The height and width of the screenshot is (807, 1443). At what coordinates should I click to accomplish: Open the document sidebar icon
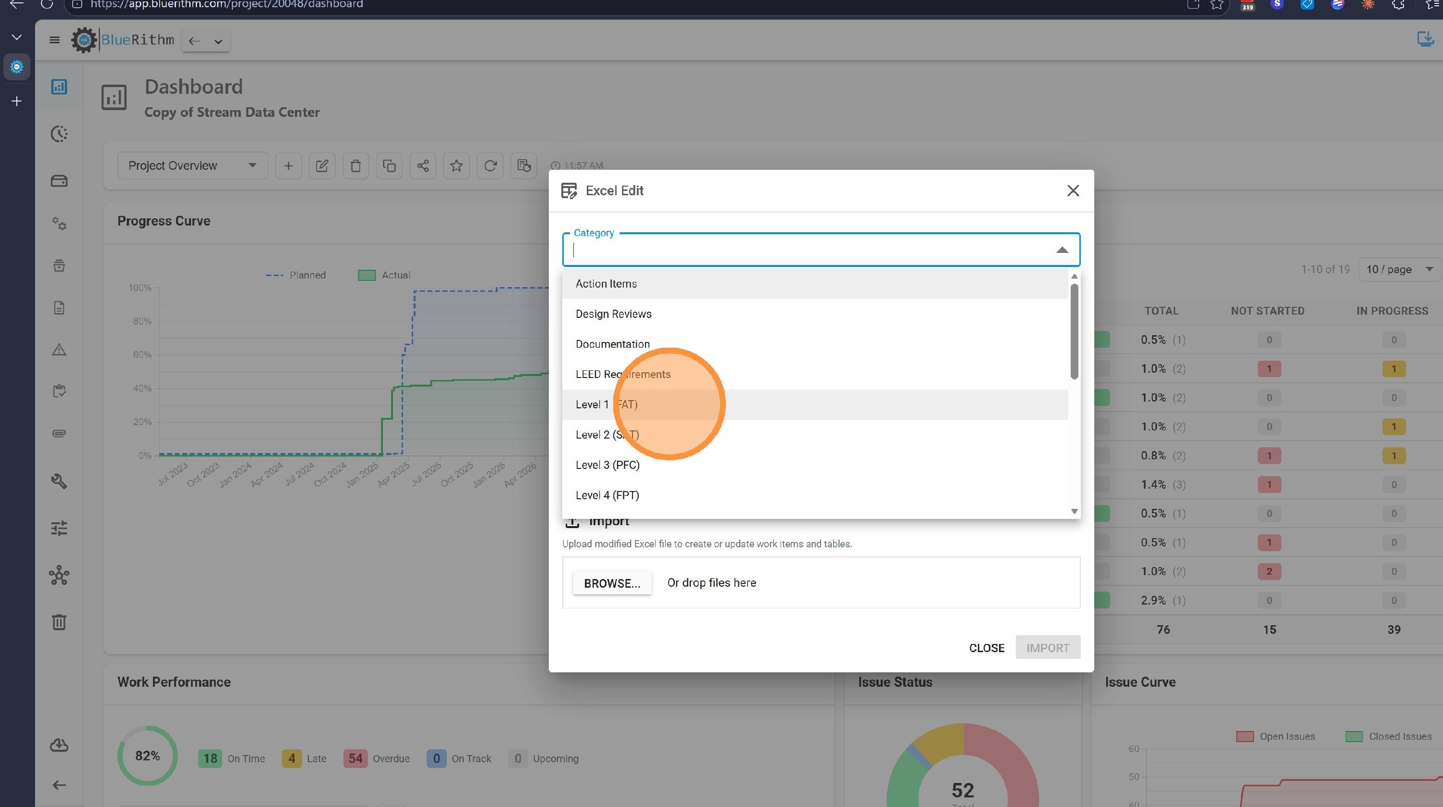point(59,307)
